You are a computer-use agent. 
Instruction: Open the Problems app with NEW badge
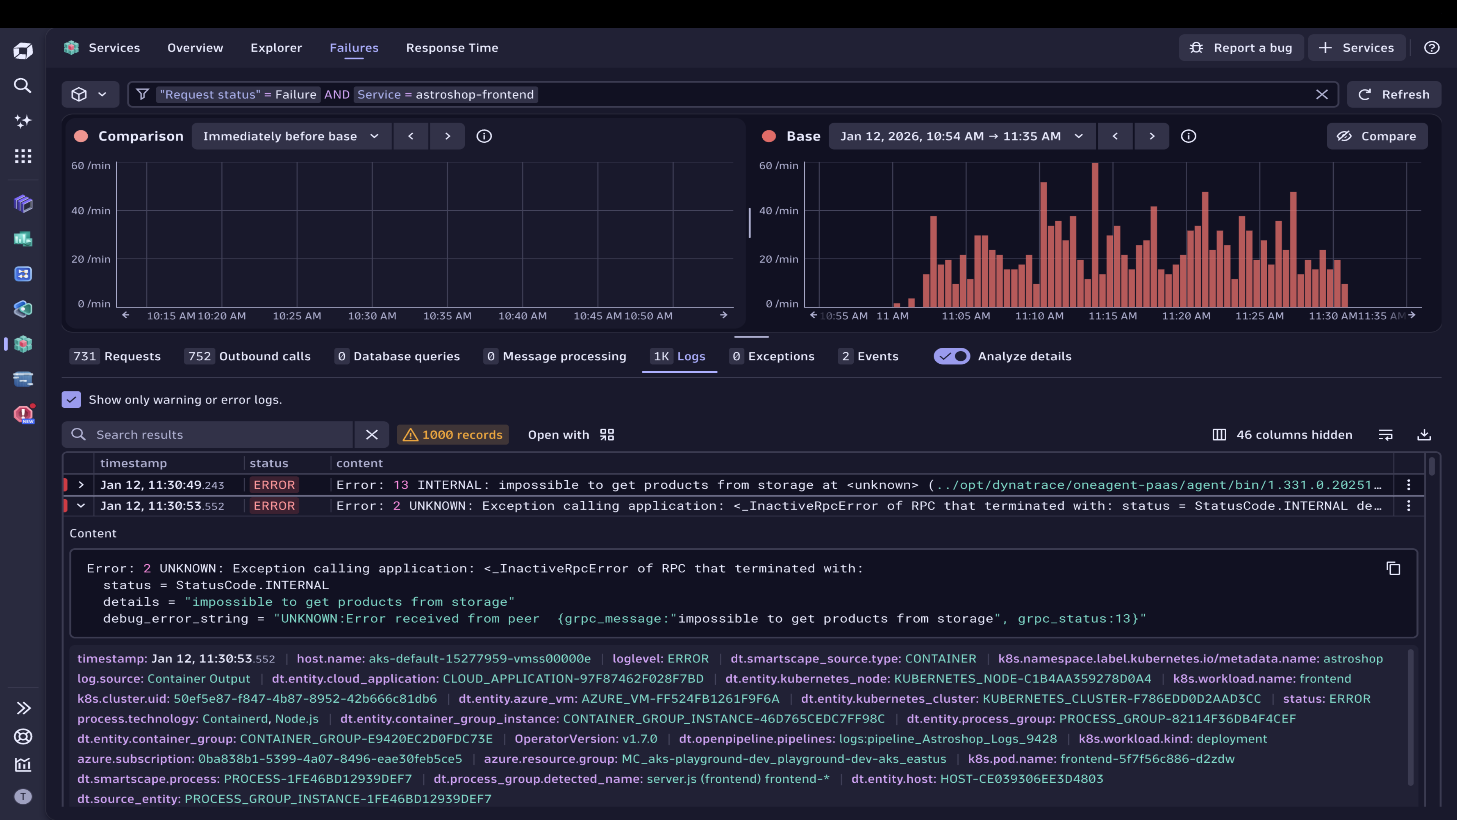click(x=23, y=414)
